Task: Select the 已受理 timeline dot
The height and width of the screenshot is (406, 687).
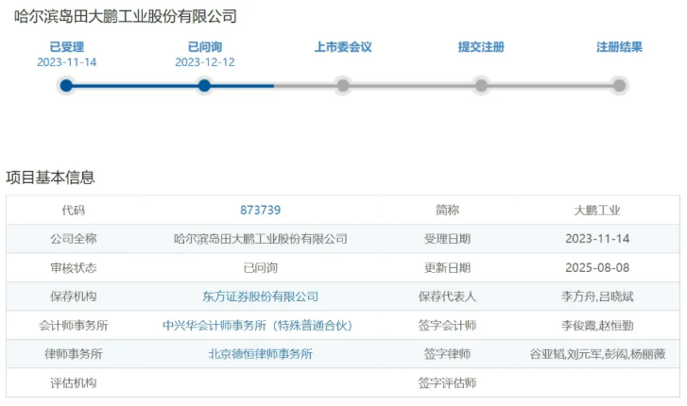Action: pos(66,85)
